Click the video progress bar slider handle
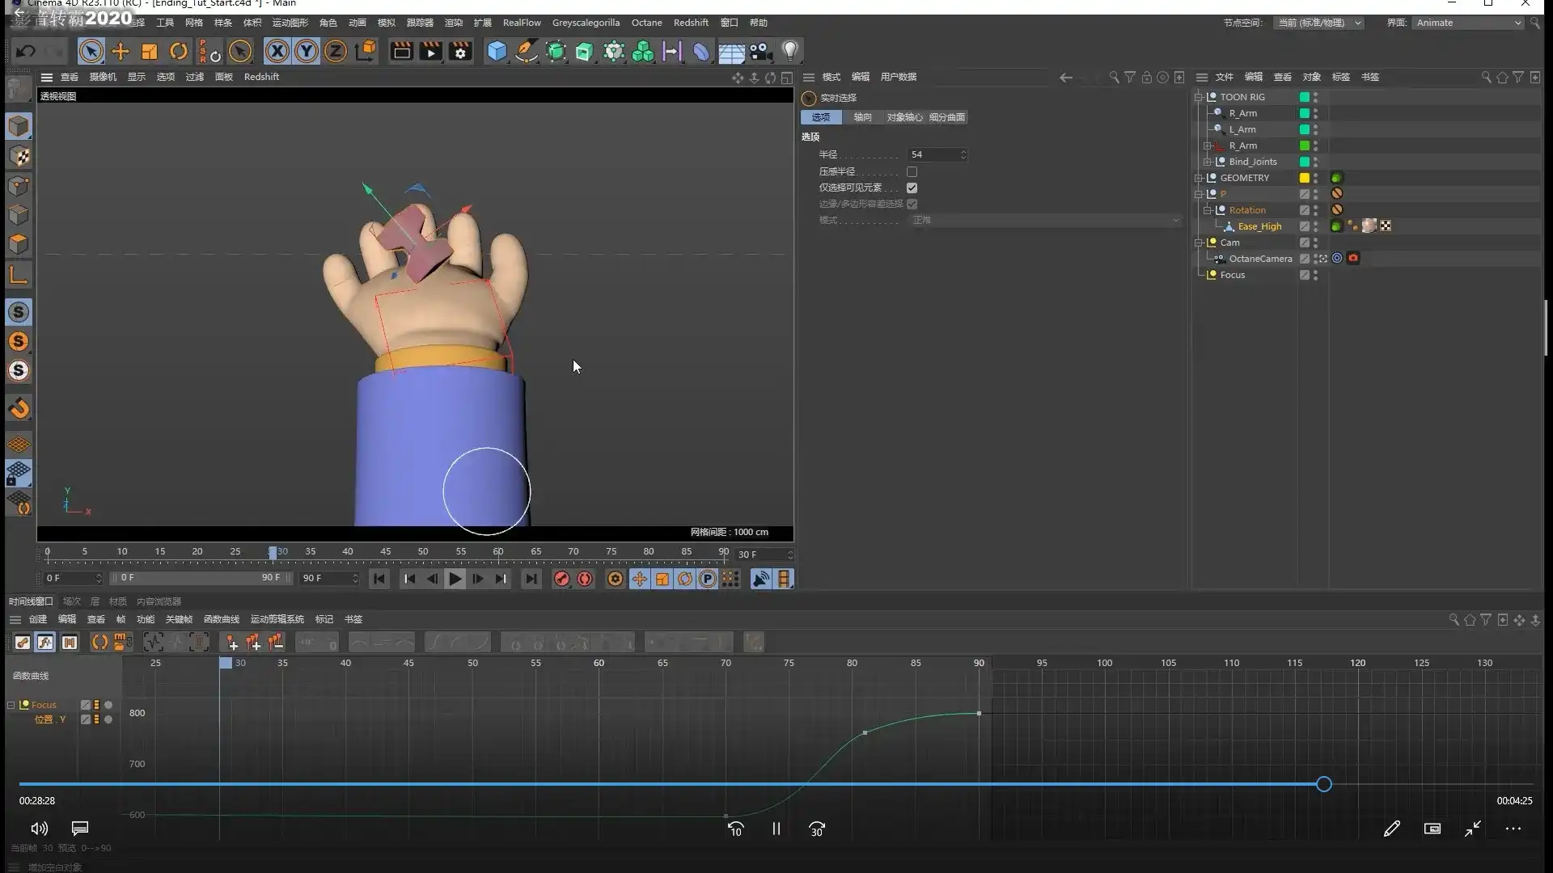 1323,784
